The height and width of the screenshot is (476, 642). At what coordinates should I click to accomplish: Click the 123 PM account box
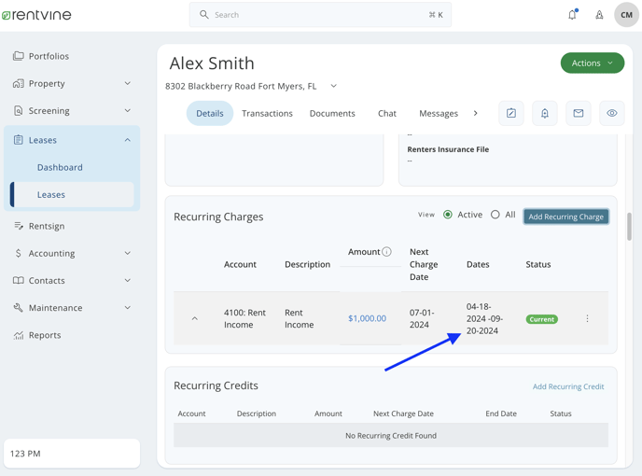click(72, 454)
